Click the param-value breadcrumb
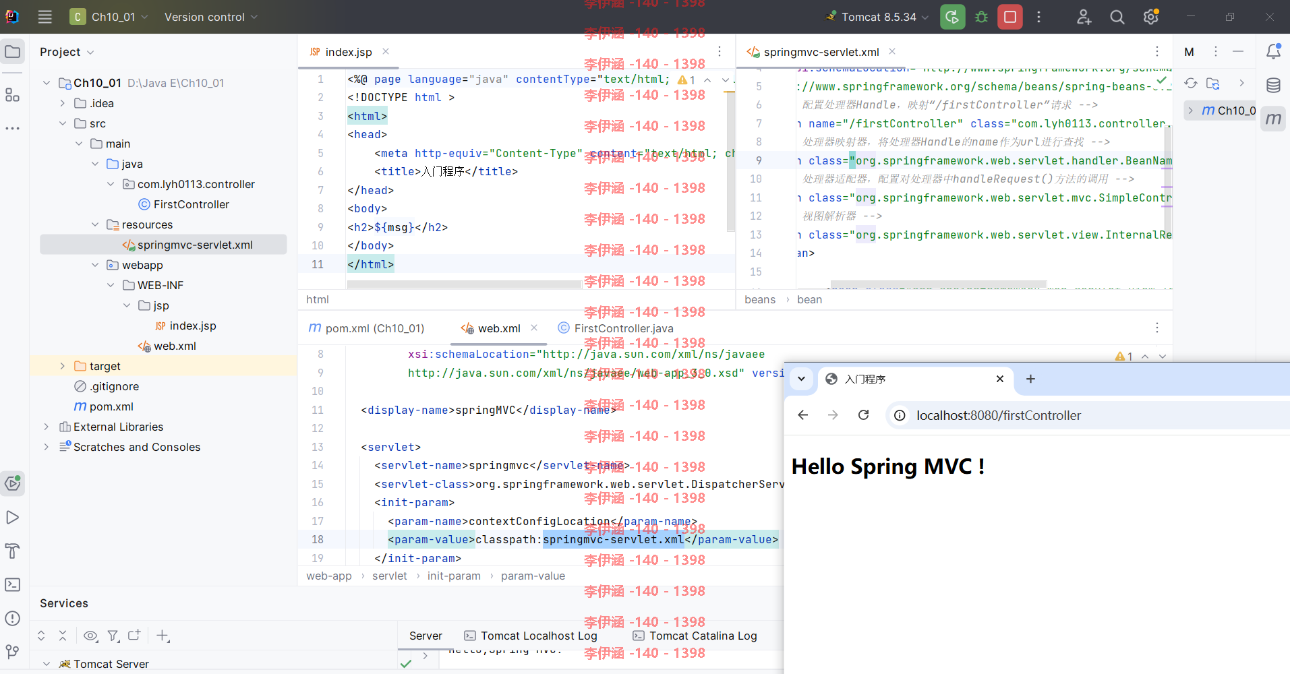 (x=533, y=576)
